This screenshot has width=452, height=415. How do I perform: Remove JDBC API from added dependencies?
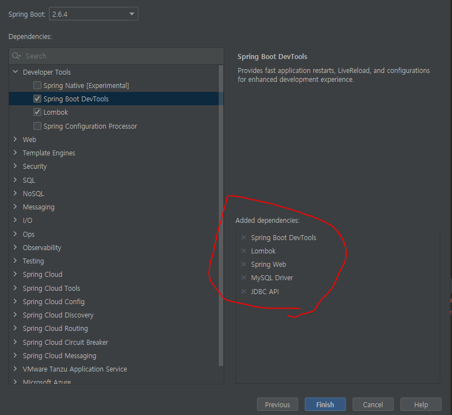[x=244, y=291]
